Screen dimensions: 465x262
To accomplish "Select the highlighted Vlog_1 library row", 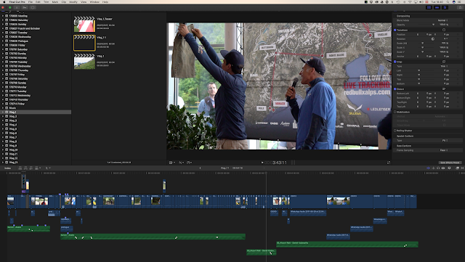I will point(36,112).
